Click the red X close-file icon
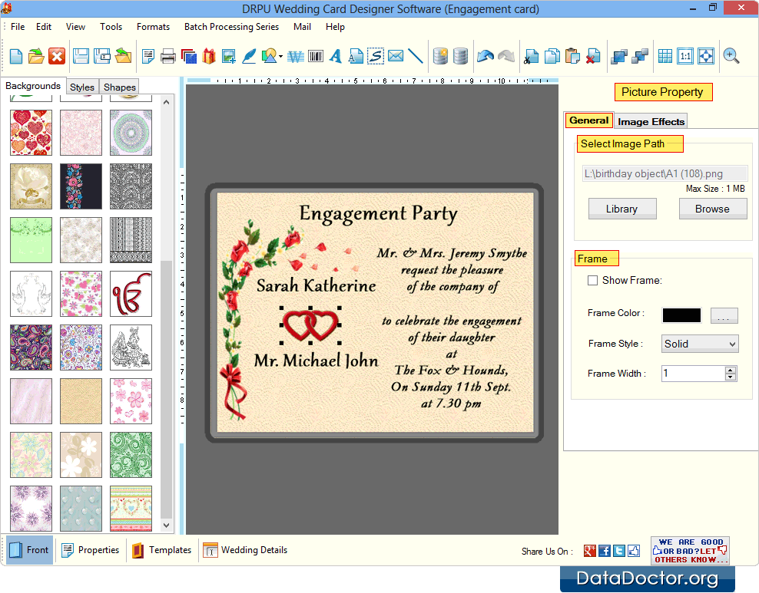 point(57,57)
